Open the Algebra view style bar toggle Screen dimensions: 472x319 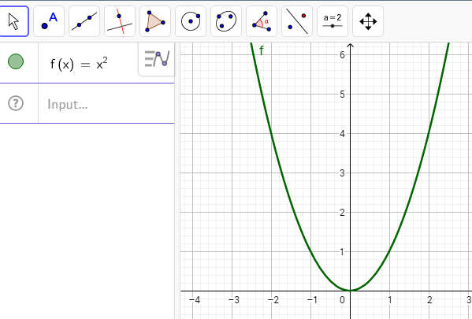[x=157, y=59]
